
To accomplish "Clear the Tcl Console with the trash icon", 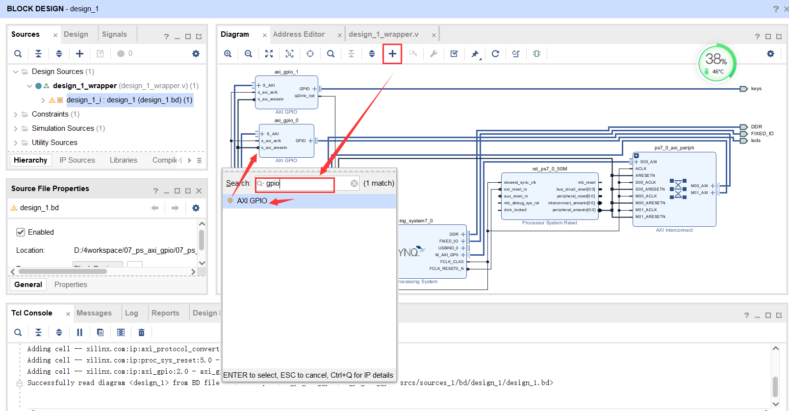I will coord(141,333).
